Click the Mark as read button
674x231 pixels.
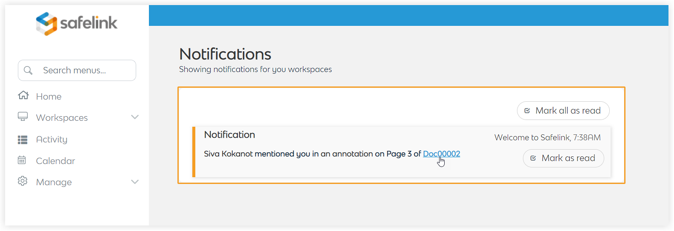point(563,158)
